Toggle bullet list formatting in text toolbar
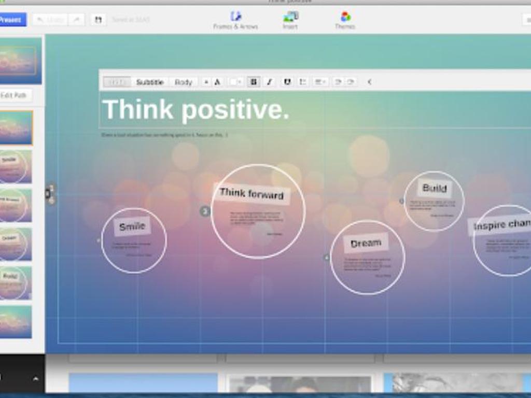 pyautogui.click(x=303, y=82)
